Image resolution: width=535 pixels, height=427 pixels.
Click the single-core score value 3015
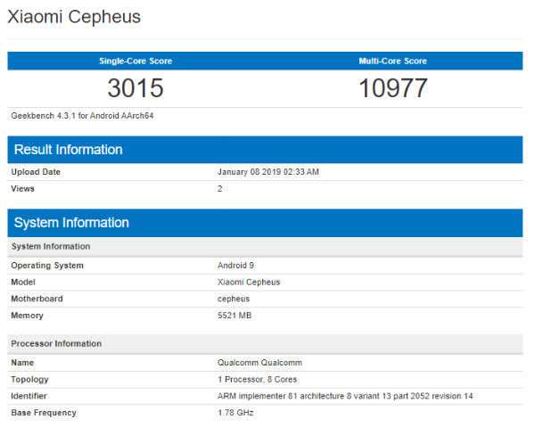click(x=136, y=88)
